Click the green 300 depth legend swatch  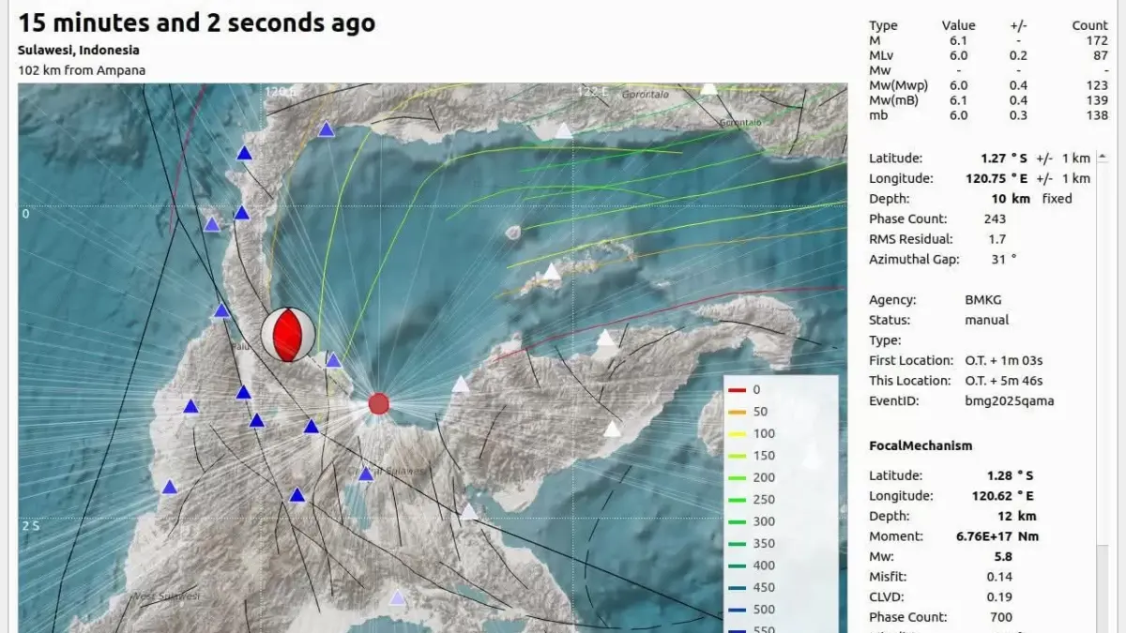pos(737,521)
